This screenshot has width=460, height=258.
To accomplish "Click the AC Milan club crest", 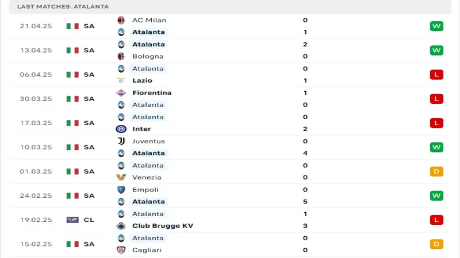I will click(121, 20).
